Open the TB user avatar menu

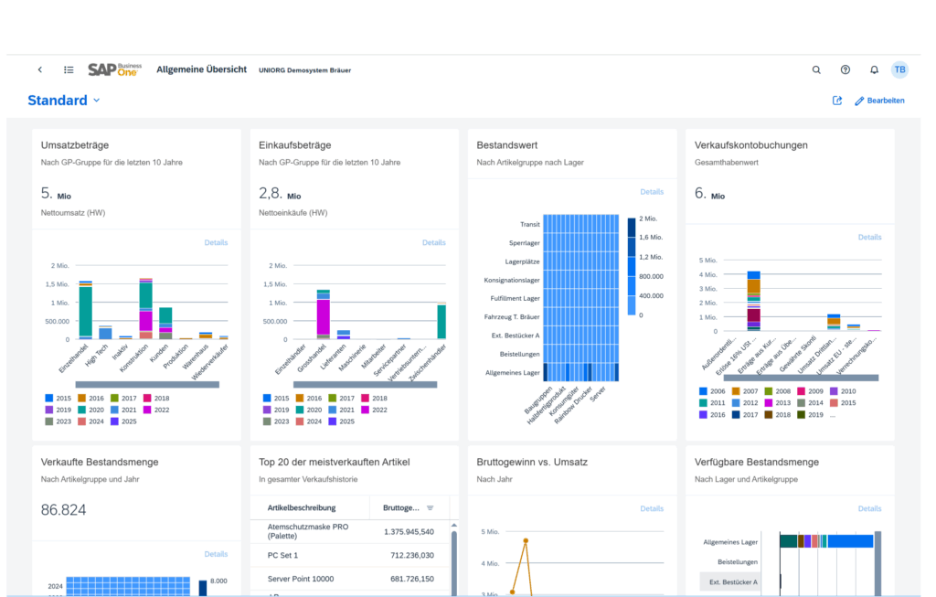pos(899,69)
